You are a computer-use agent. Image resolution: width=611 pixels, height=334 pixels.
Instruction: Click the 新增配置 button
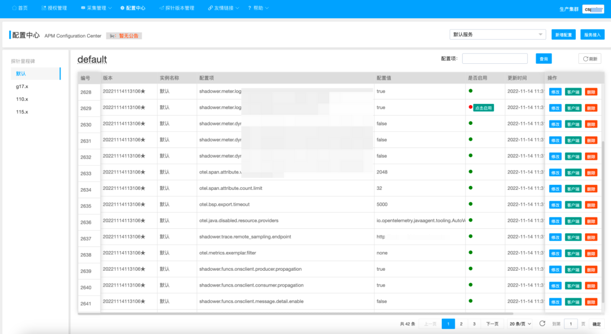point(563,34)
